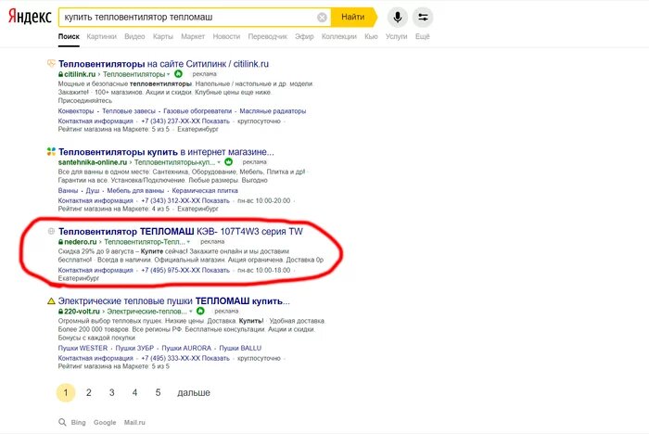Open the Керамическая плитка sitelink
The height and width of the screenshot is (434, 649).
(205, 190)
